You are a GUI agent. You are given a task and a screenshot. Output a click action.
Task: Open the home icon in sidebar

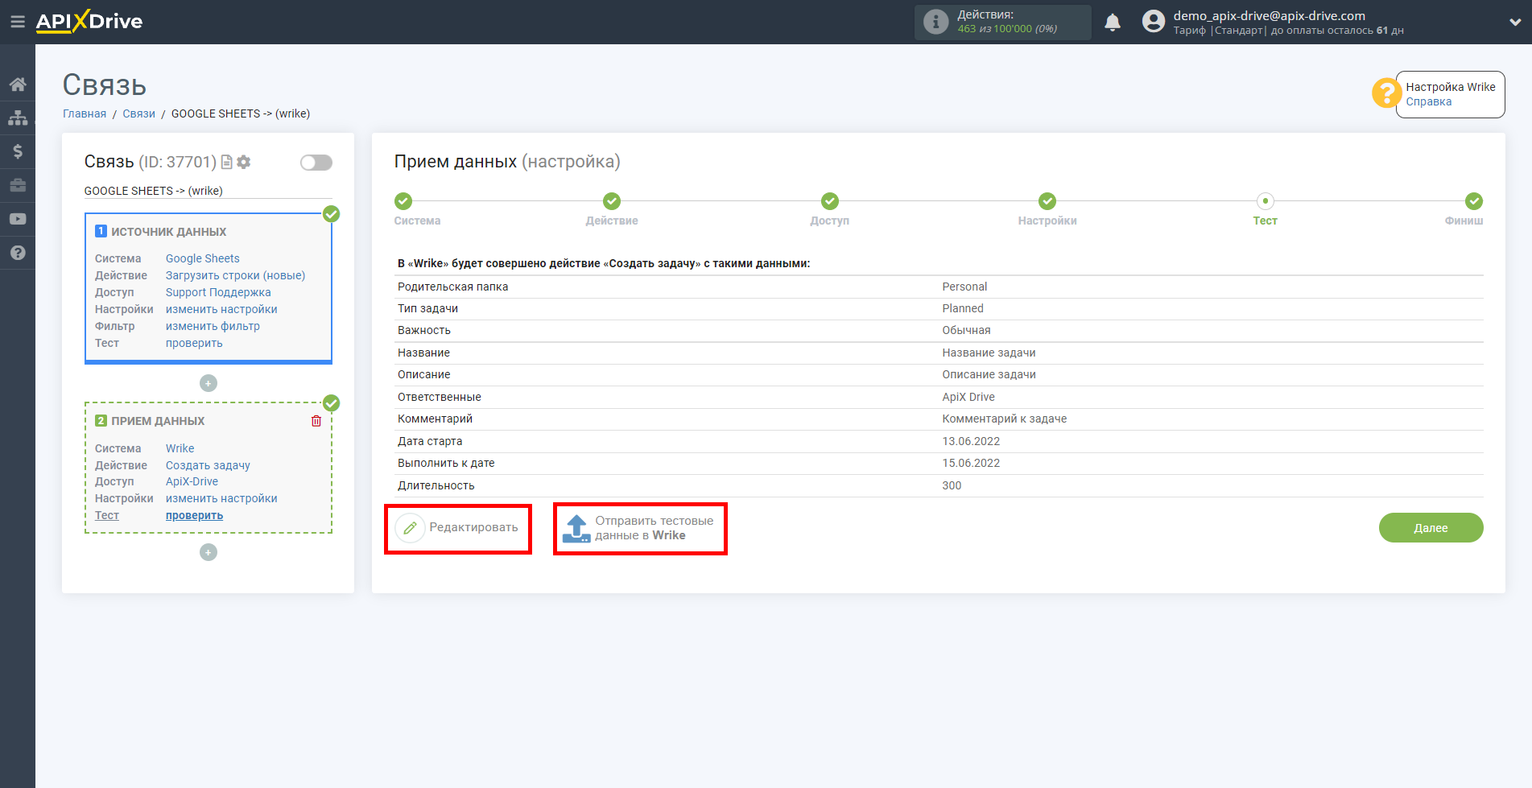(x=18, y=85)
